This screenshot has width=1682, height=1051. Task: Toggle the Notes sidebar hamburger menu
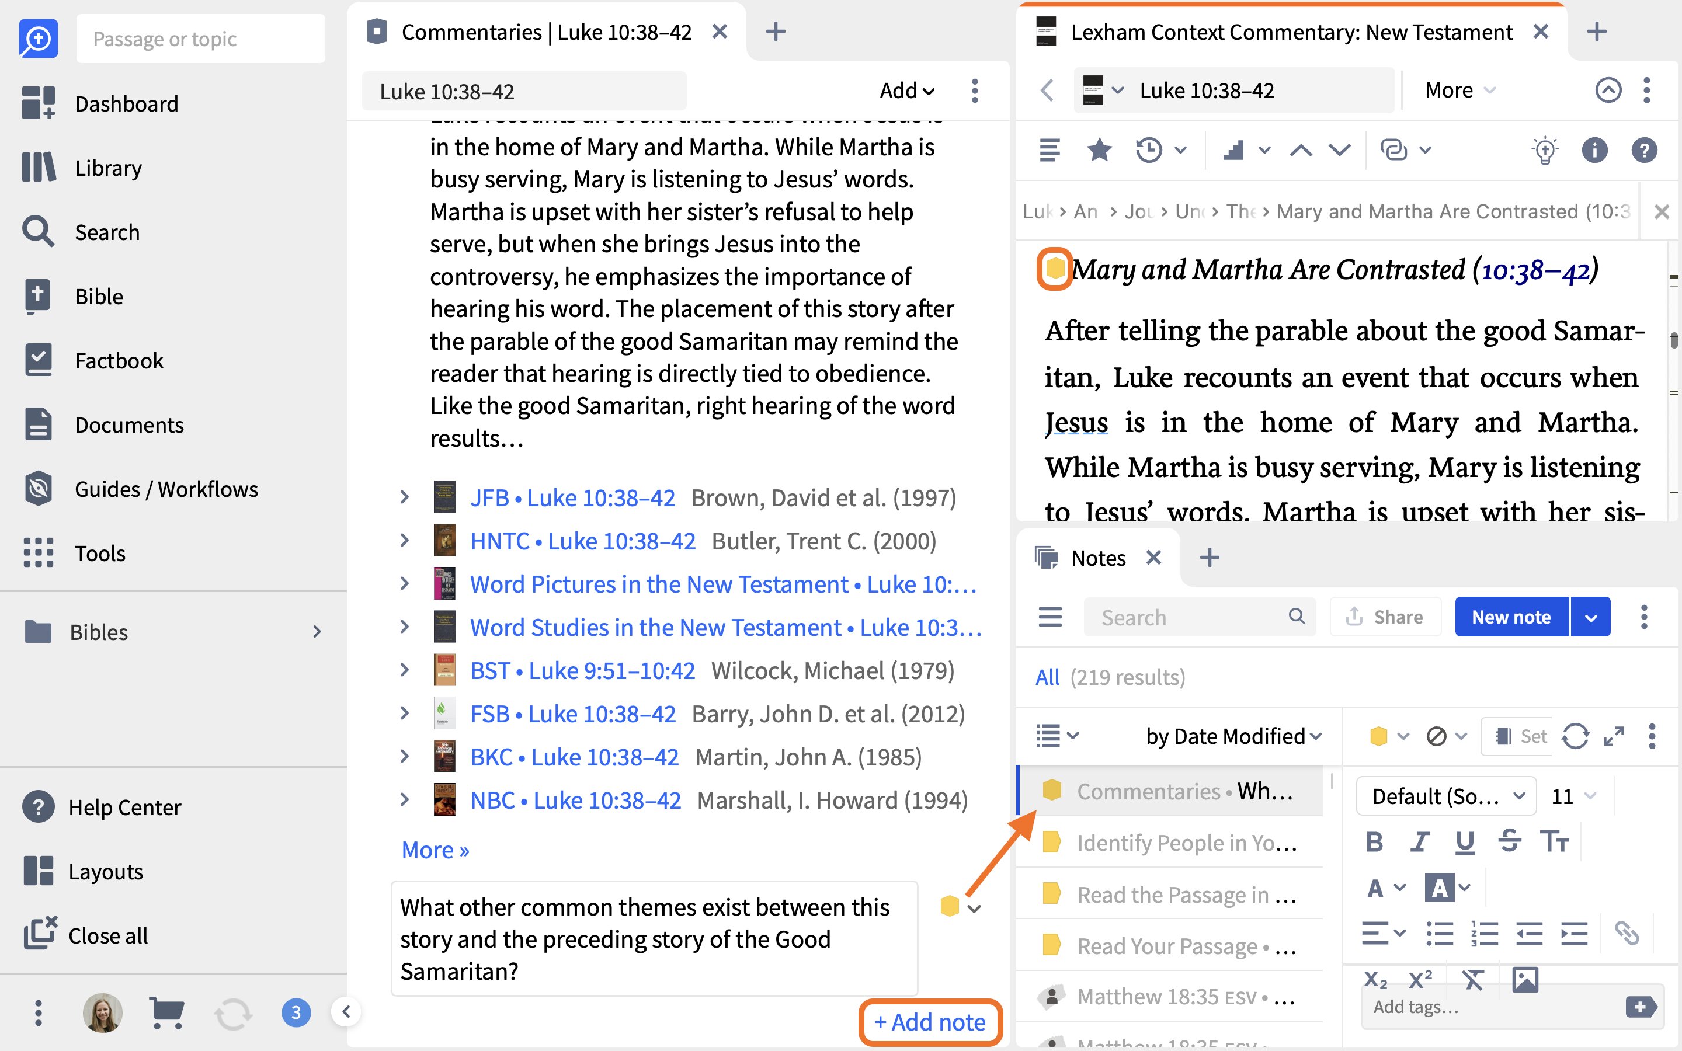click(x=1049, y=617)
